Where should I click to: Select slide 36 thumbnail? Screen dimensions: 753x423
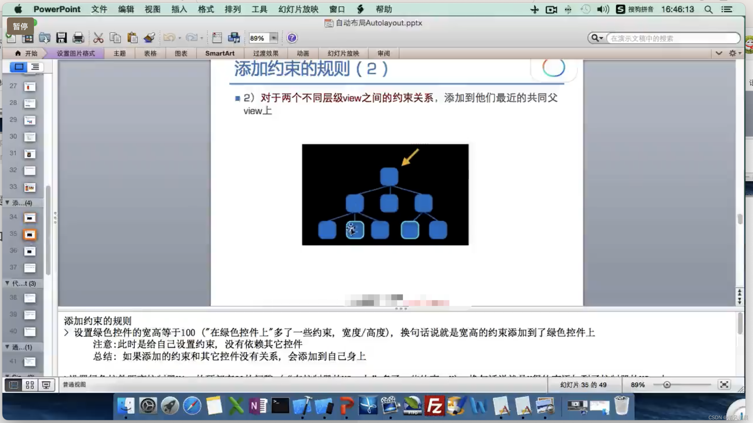point(30,251)
